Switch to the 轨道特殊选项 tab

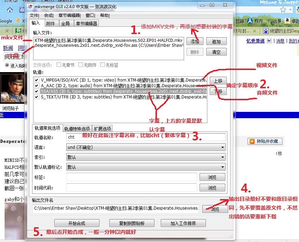[77, 129]
